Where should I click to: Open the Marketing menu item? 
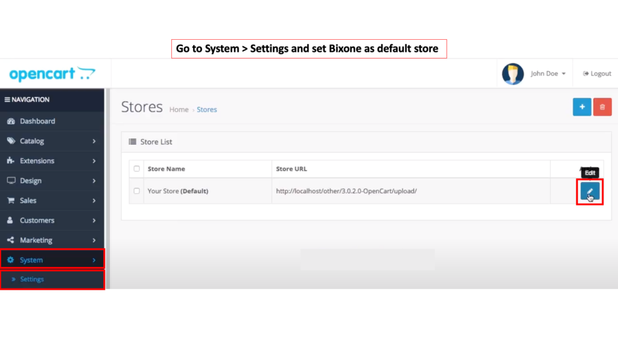52,240
